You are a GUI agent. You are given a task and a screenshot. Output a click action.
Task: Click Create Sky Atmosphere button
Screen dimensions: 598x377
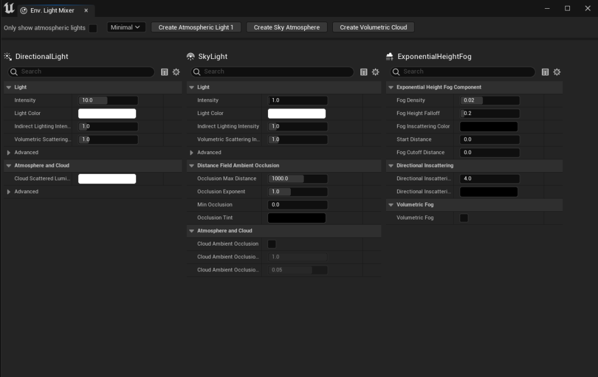point(287,27)
